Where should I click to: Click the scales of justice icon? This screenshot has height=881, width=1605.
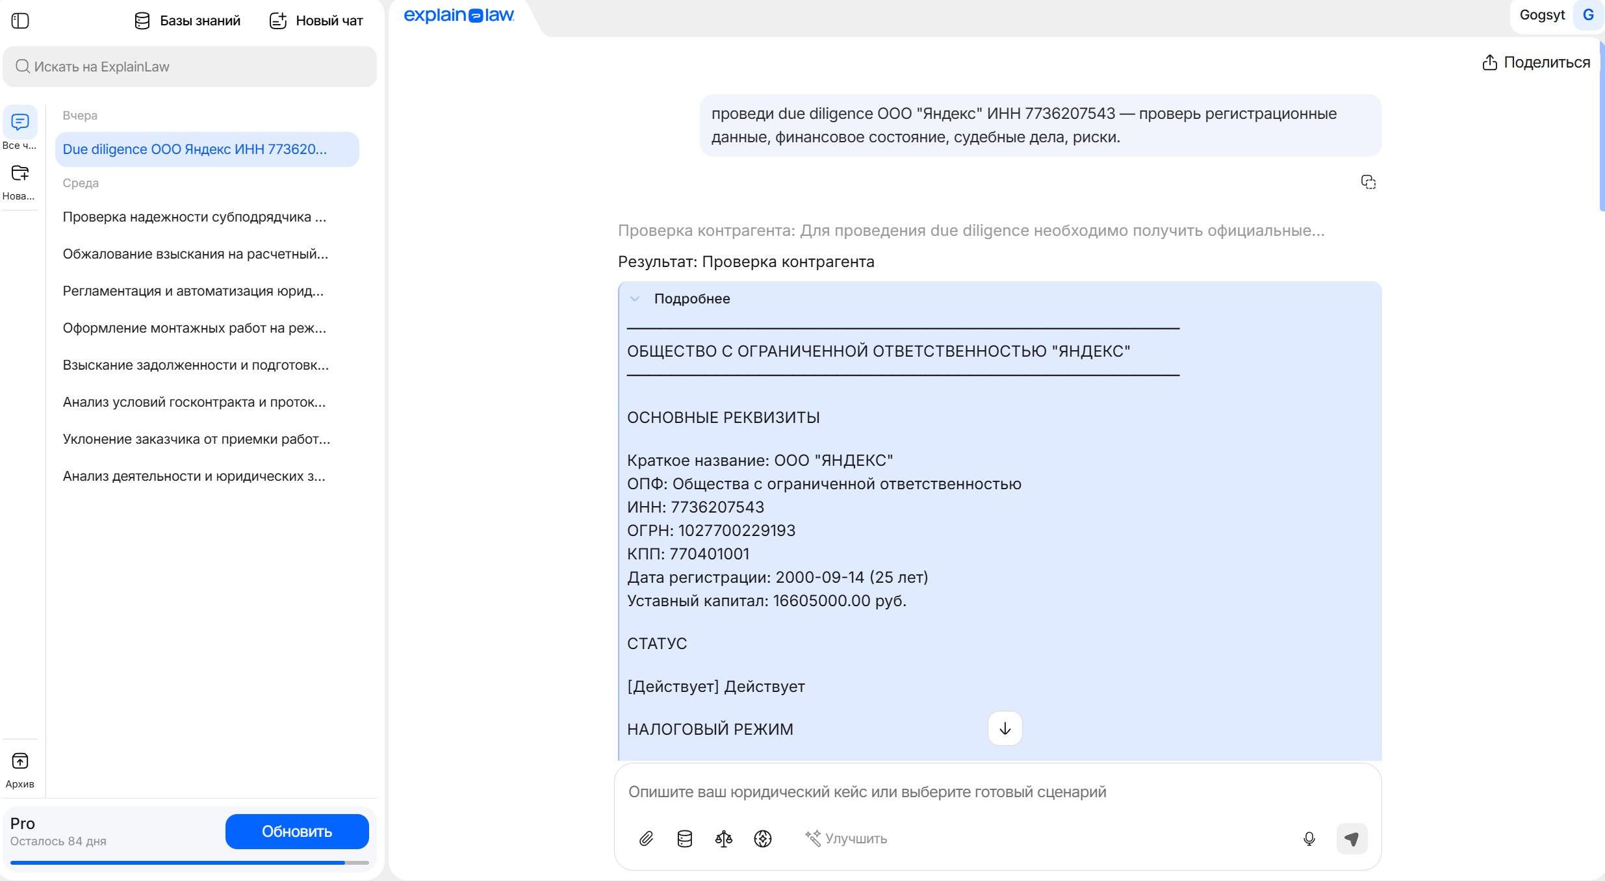[x=724, y=839]
